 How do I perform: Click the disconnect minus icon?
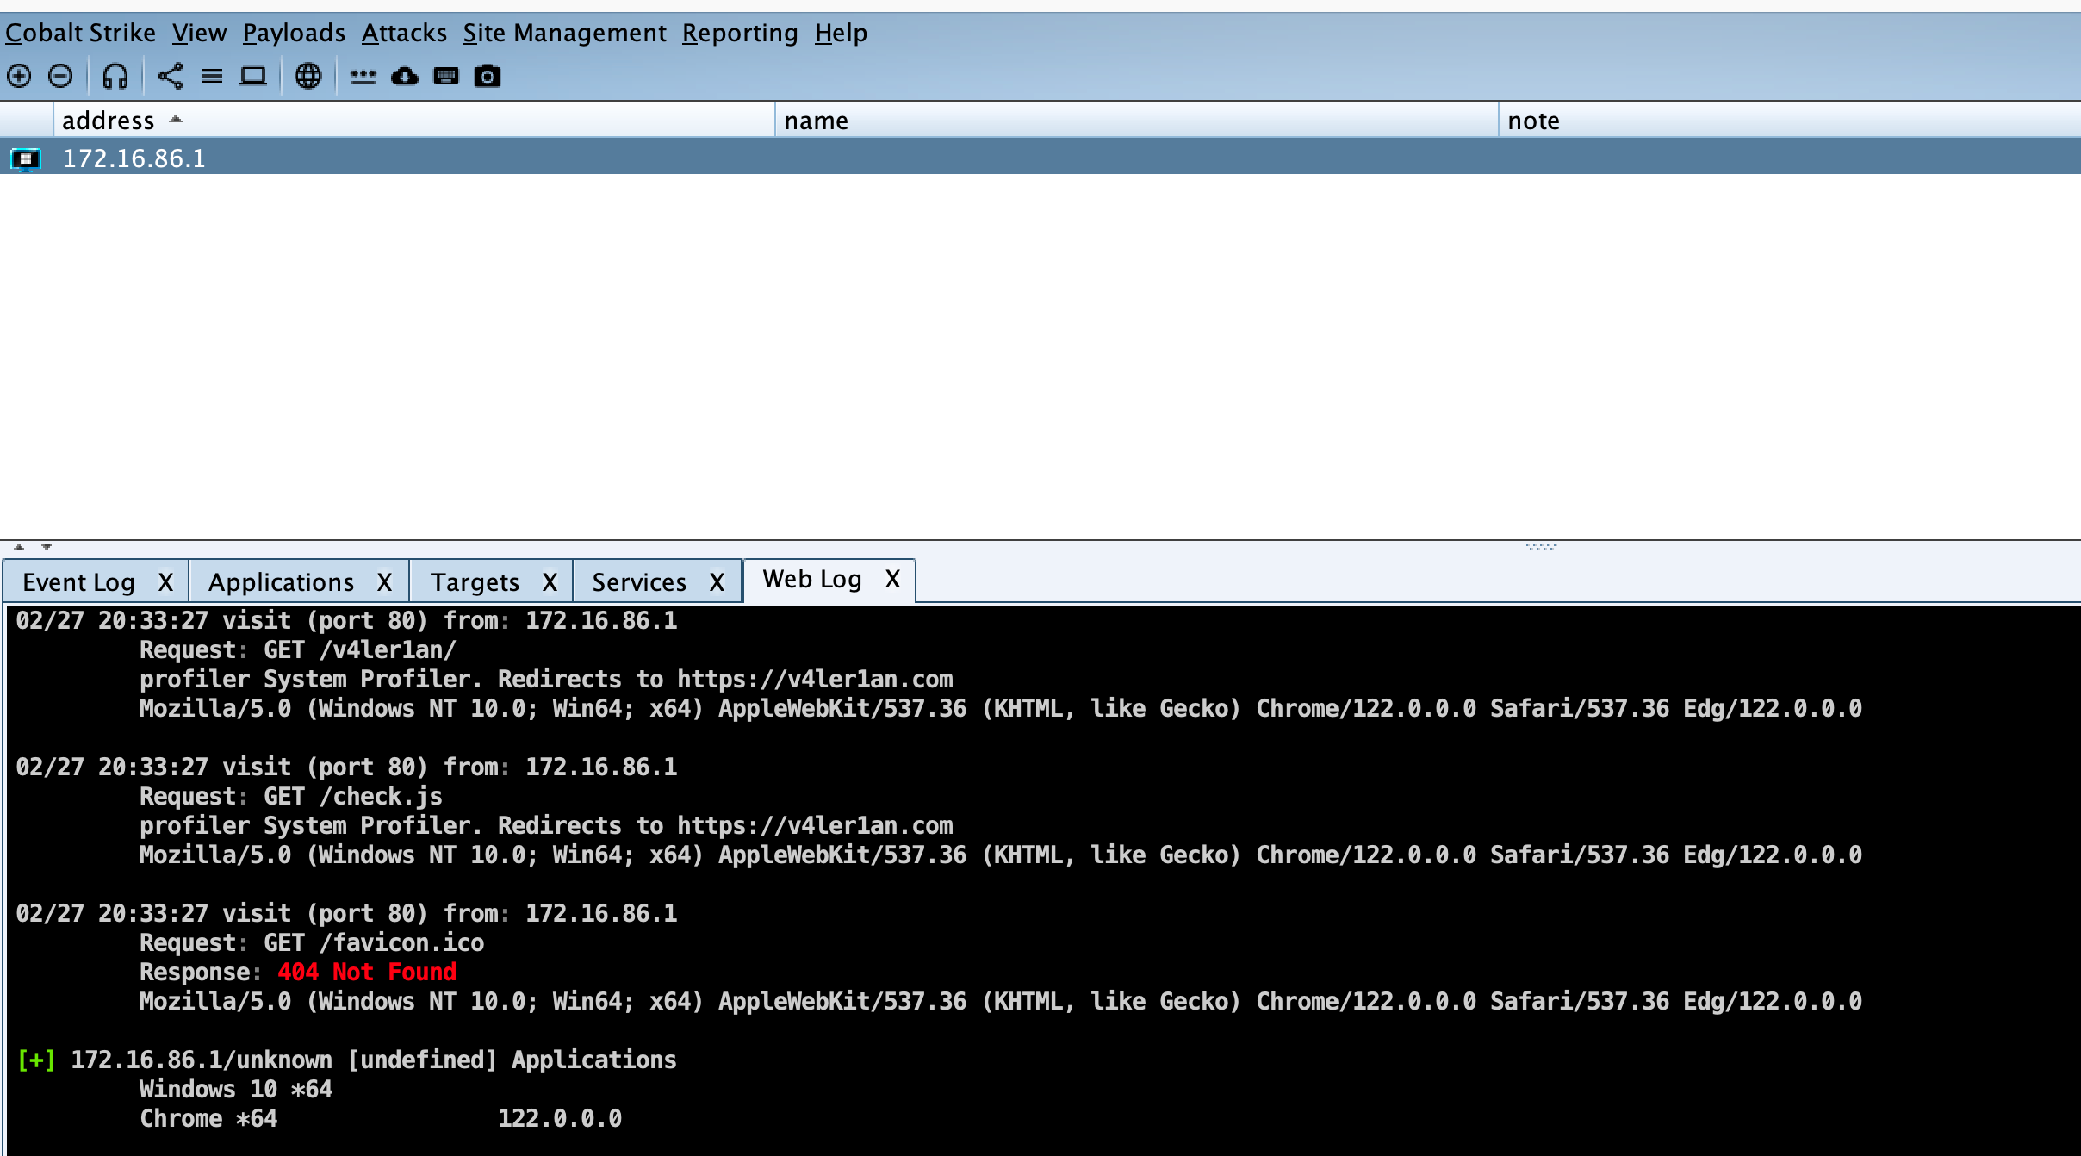[60, 77]
